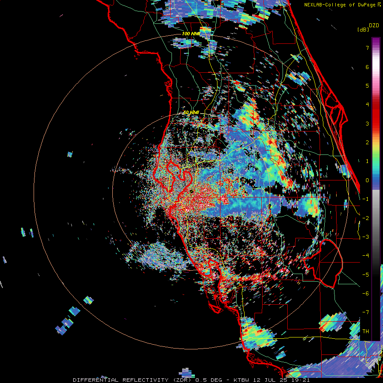Viewport: 383px width, 383px height.
Task: Click the 7 value on the color scale
Action: (x=367, y=48)
